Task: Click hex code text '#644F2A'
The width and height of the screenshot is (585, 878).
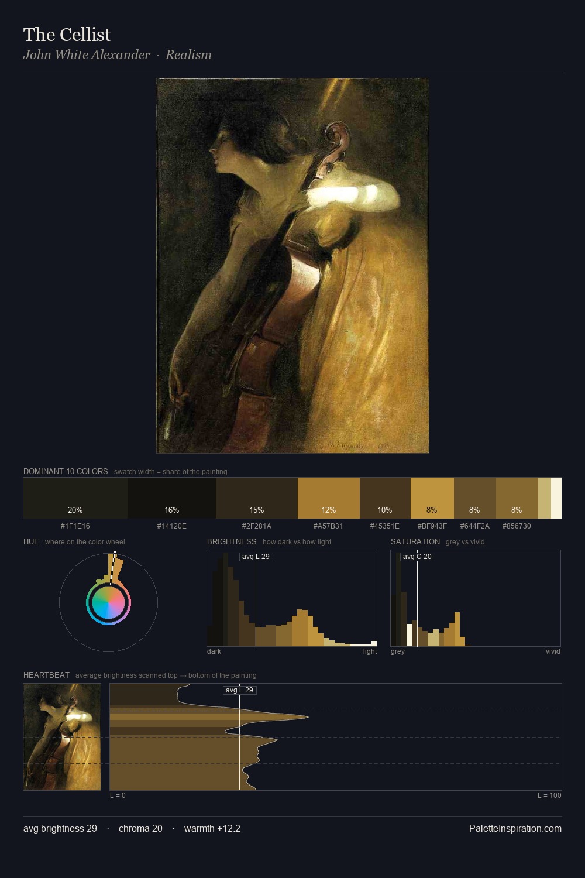Action: [x=475, y=526]
